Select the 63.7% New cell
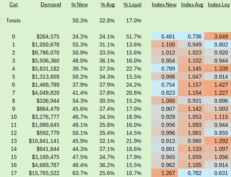This screenshot has height=177, width=231. 80,173
